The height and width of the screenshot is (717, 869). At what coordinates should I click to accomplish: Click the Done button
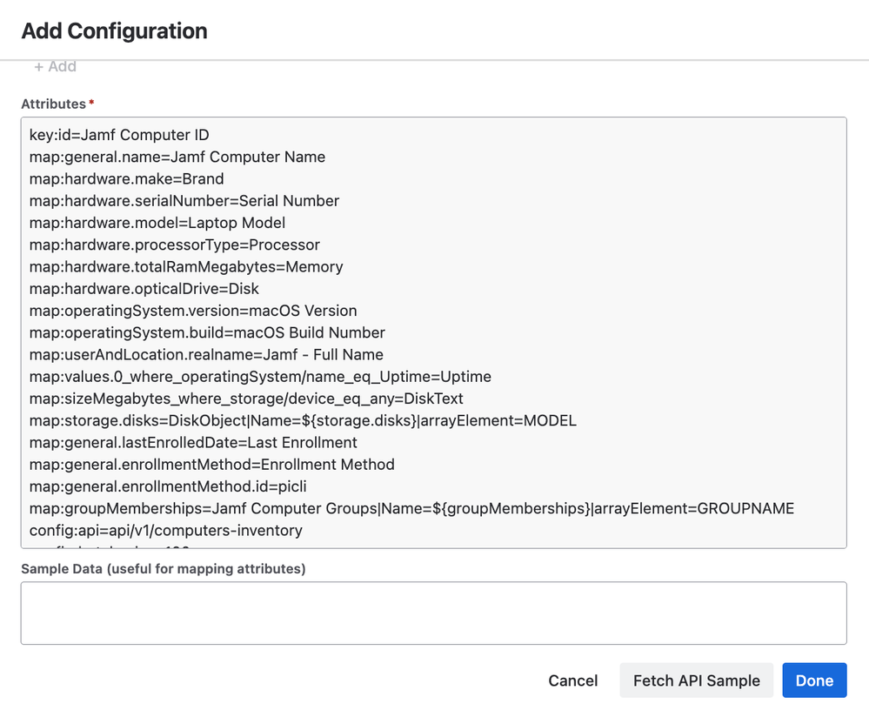coord(814,680)
